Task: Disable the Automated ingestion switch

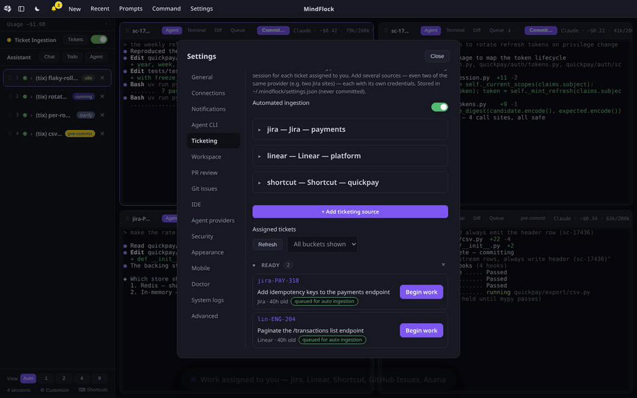Action: point(439,107)
